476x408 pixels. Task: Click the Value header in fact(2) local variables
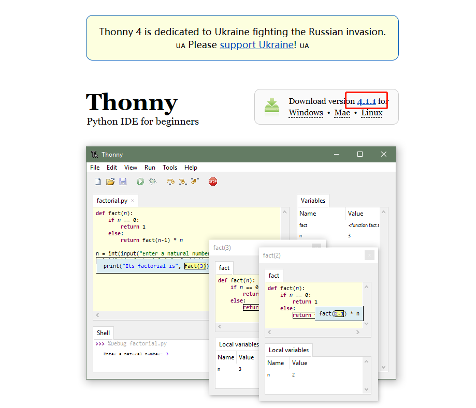point(299,363)
